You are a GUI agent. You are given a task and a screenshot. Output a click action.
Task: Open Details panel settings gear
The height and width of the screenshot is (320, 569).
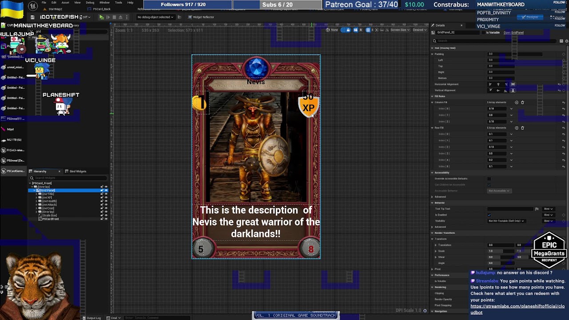(x=566, y=41)
